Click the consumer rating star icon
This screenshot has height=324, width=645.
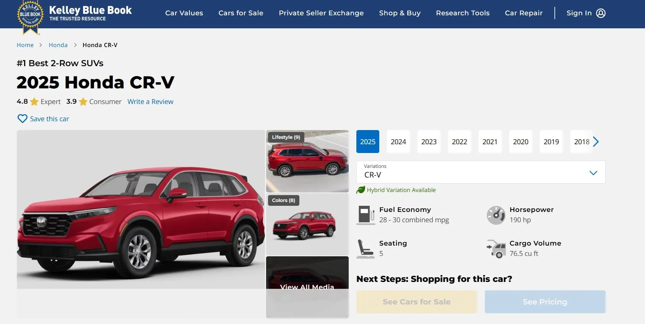pyautogui.click(x=83, y=101)
